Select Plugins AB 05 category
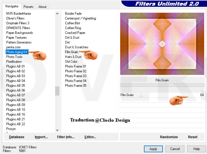 click(x=16, y=86)
